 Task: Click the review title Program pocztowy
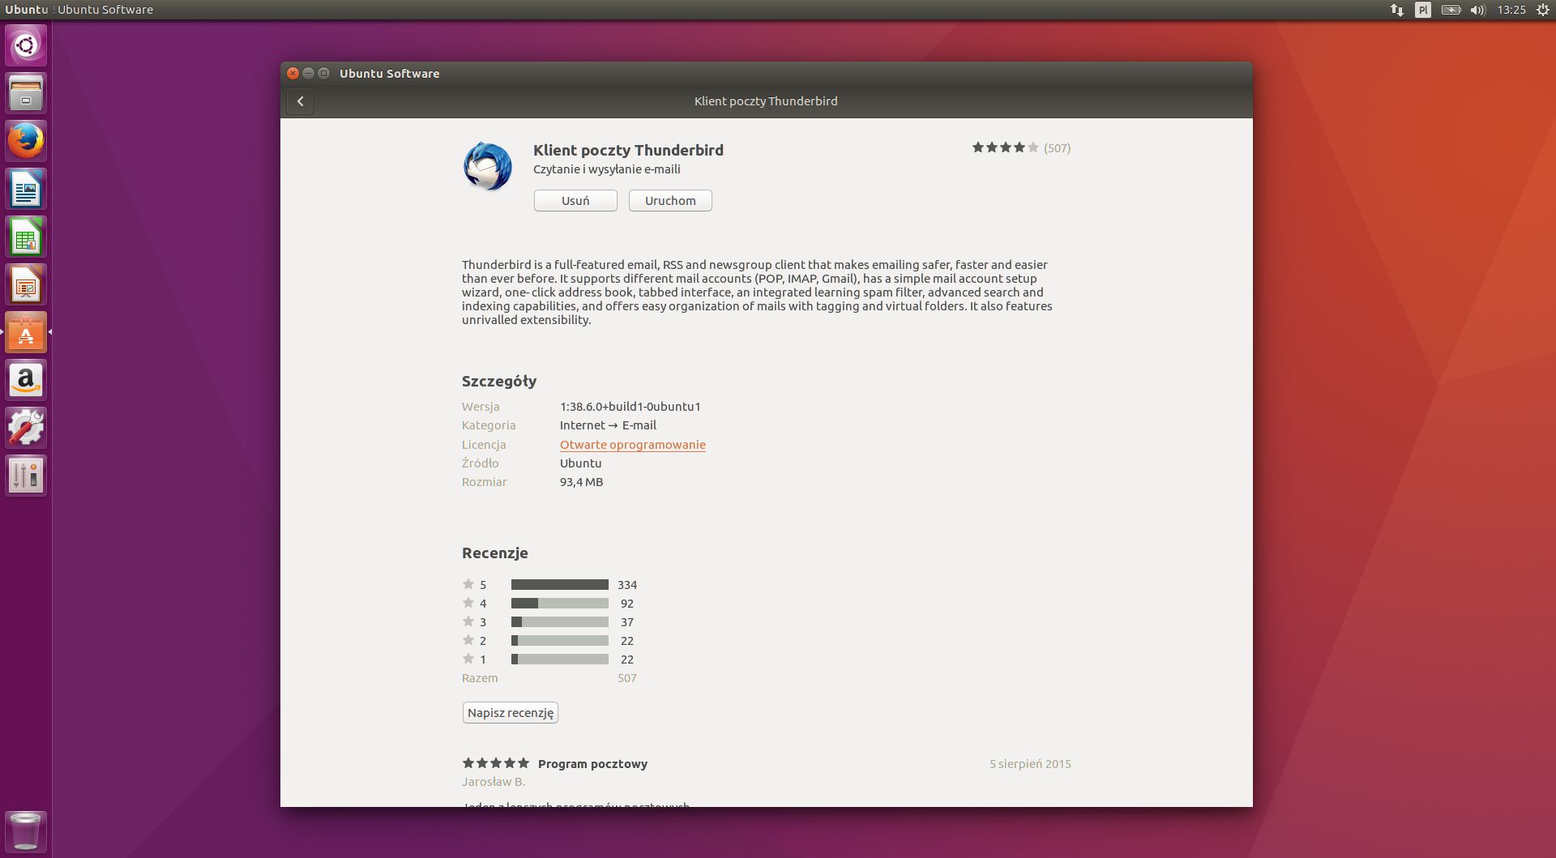point(592,764)
